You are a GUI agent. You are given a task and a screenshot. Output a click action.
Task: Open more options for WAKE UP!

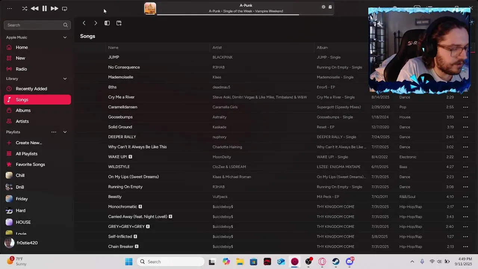465,157
